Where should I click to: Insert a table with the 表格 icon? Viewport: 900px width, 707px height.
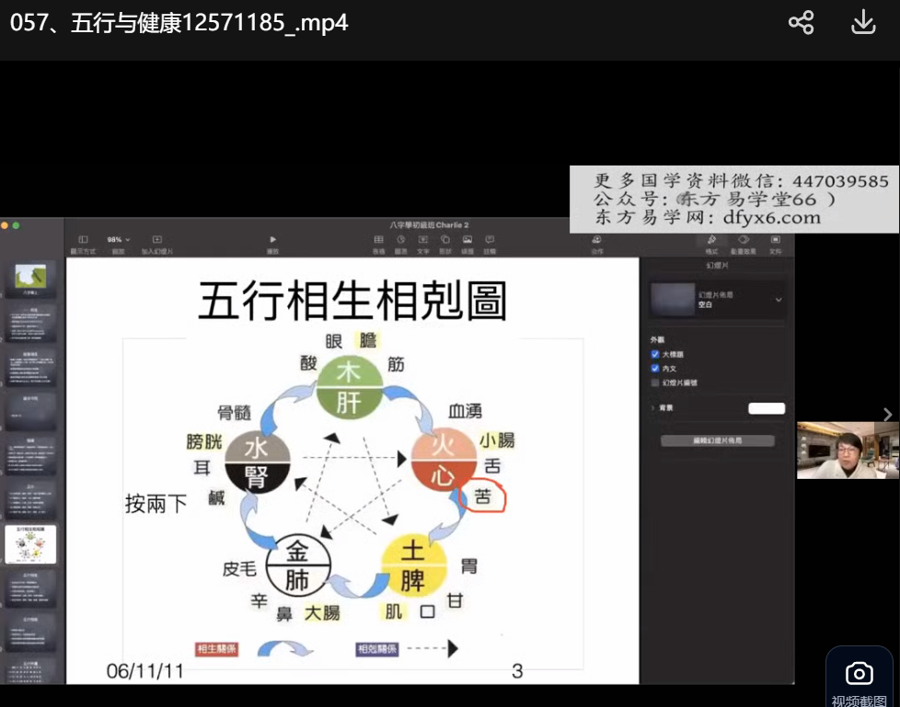tap(378, 240)
